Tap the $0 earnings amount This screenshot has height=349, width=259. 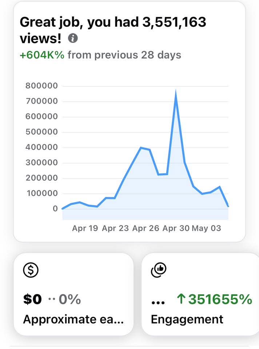click(x=32, y=300)
